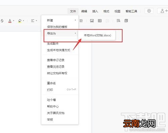The width and height of the screenshot is (168, 133).
Task: Choose 转让文档所有权
Action: [57, 73]
